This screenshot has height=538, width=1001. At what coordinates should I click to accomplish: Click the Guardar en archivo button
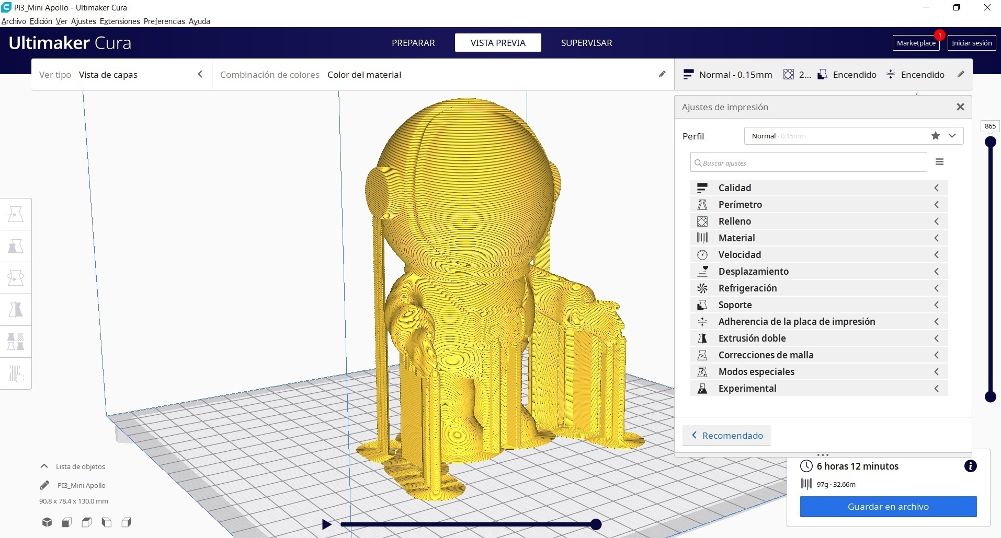(x=888, y=506)
